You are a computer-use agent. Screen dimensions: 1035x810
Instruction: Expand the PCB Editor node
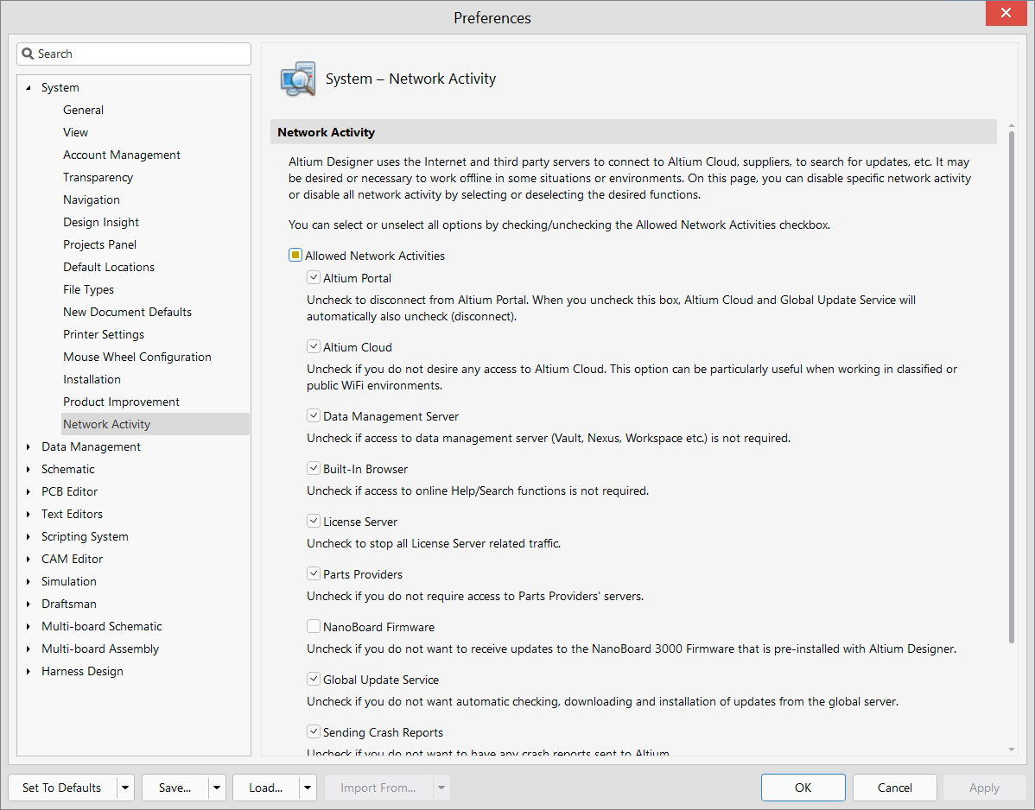pyautogui.click(x=29, y=491)
